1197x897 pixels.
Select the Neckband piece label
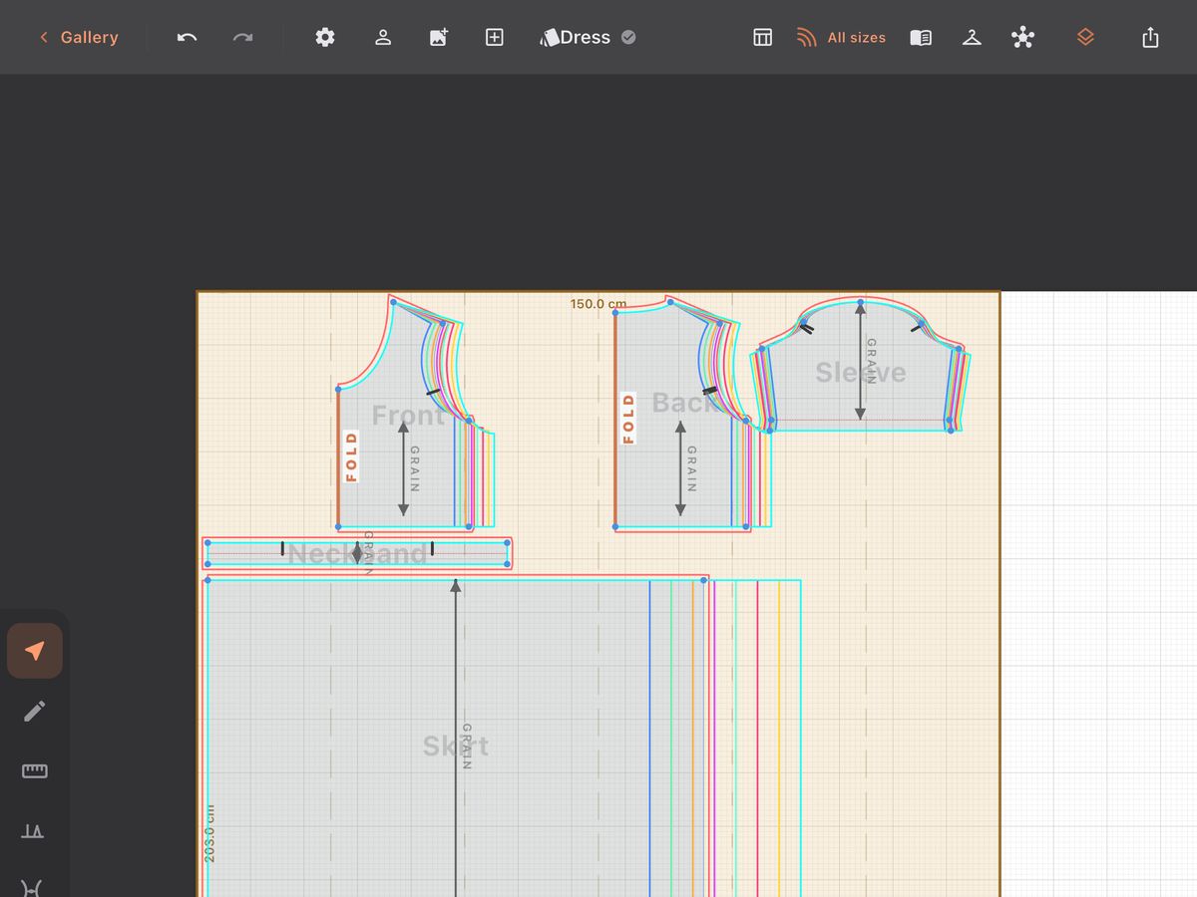click(357, 554)
